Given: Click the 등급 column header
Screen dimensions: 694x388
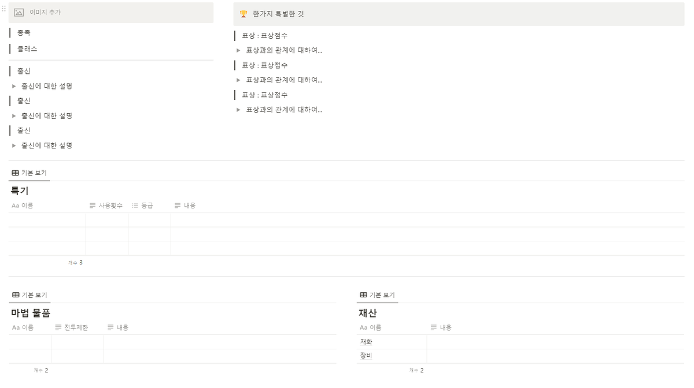Looking at the screenshot, I should click(x=149, y=206).
